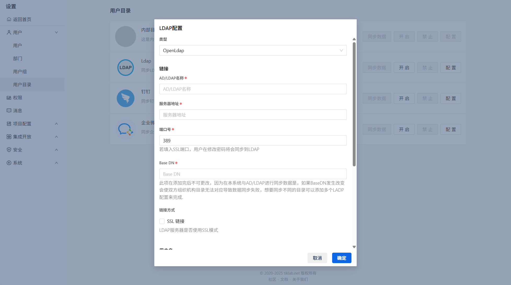
Task: Collapse the 用户 menu chevron
Action: [56, 32]
